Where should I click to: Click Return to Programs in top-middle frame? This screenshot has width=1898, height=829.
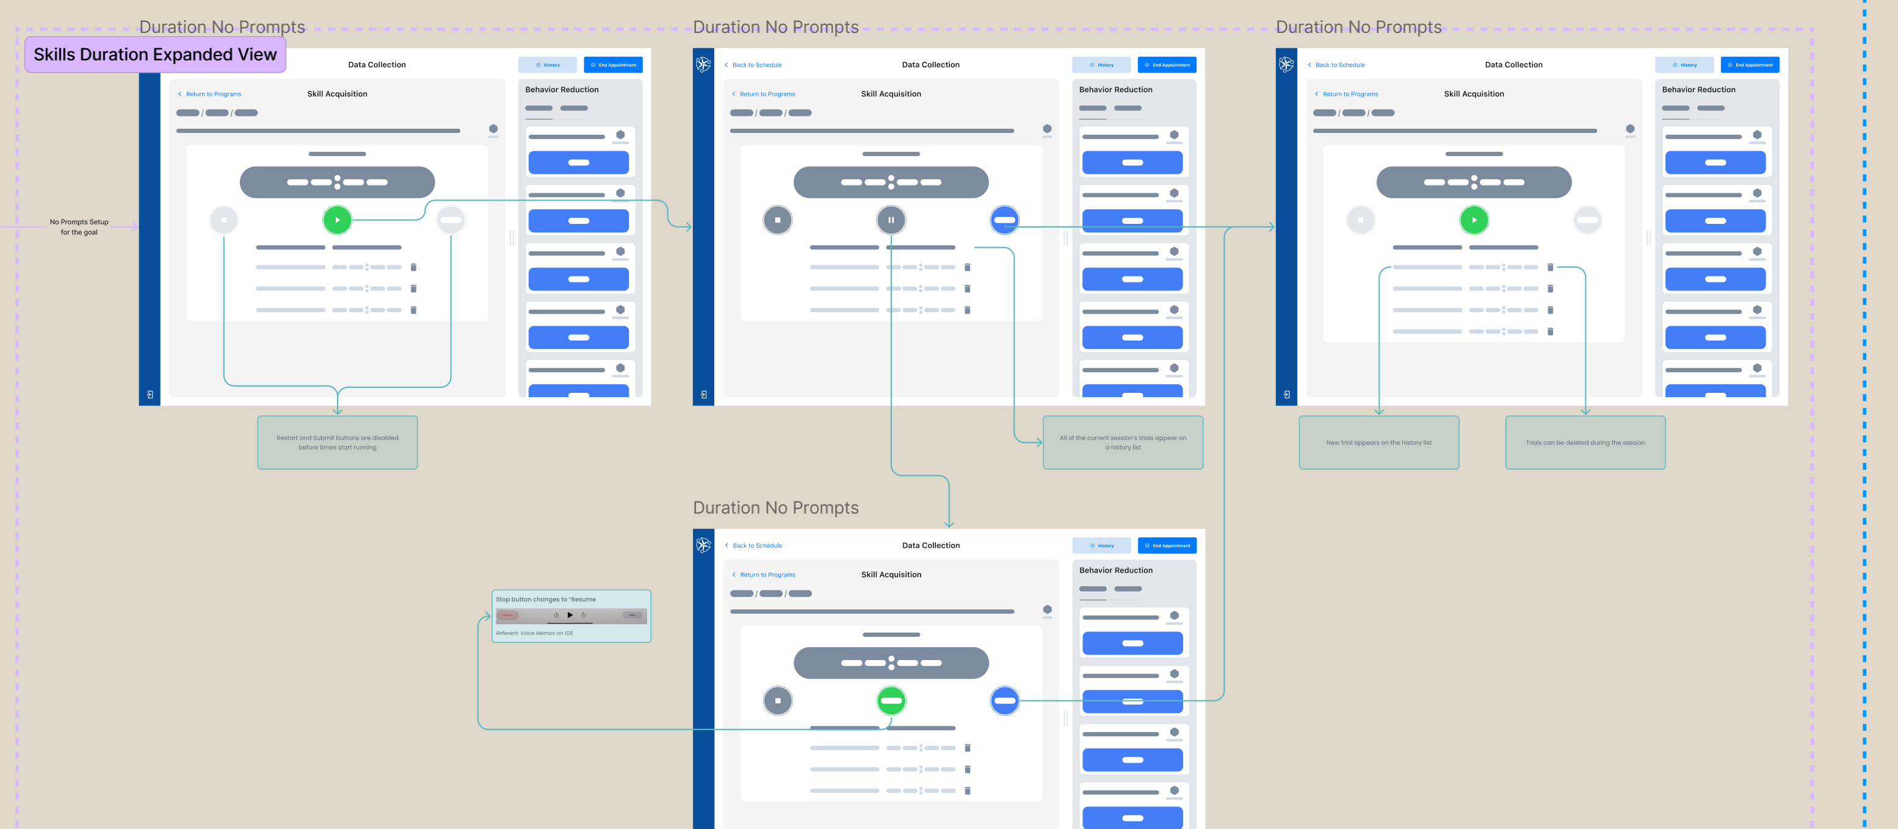point(763,94)
